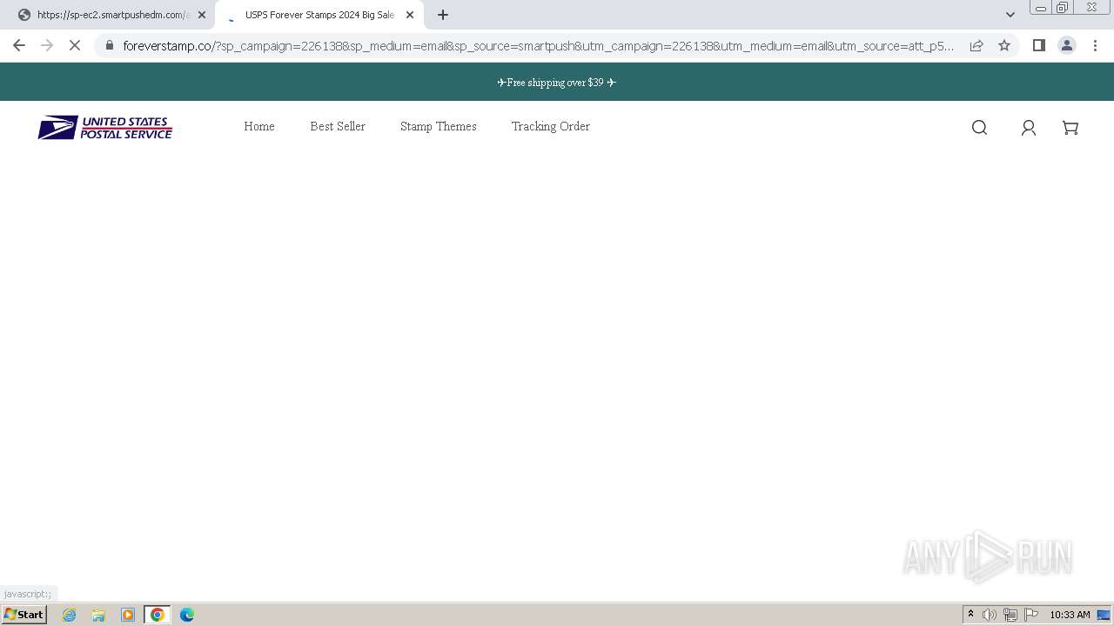The height and width of the screenshot is (626, 1114).
Task: Open the Stamp Themes menu item
Action: pyautogui.click(x=439, y=126)
